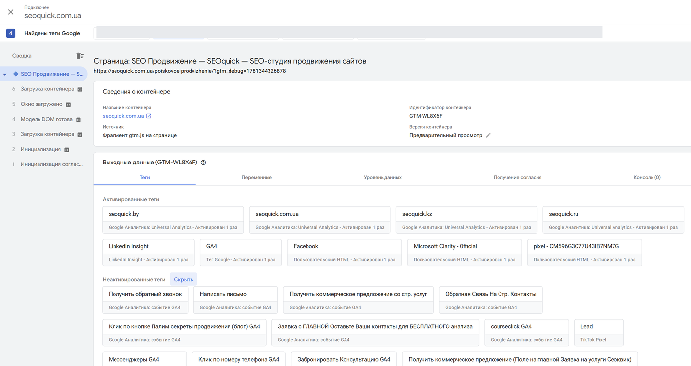
Task: Clear the summary event list icon
Action: 79,56
